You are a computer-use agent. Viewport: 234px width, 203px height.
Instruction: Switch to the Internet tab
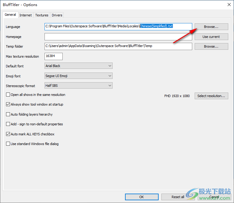pos(25,15)
